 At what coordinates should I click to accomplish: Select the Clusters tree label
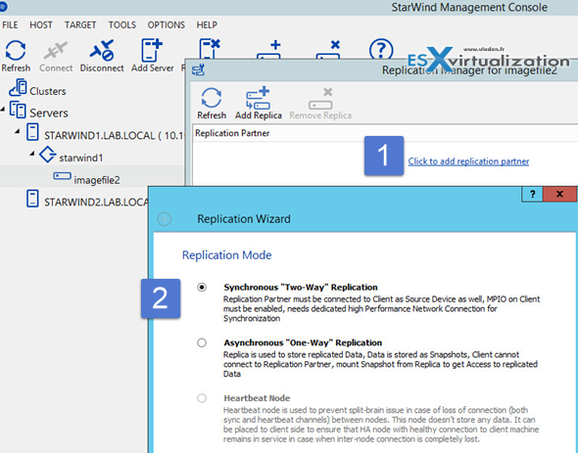[48, 91]
